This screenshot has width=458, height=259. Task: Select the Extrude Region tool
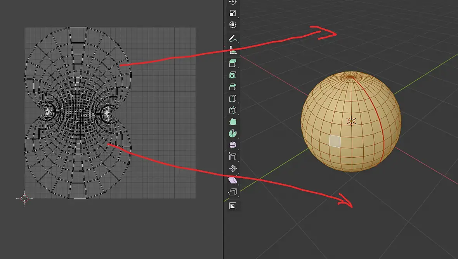(x=232, y=63)
